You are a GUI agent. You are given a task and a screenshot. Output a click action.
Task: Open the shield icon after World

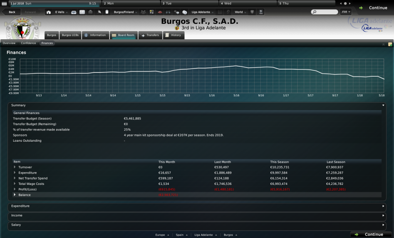coord(252,12)
